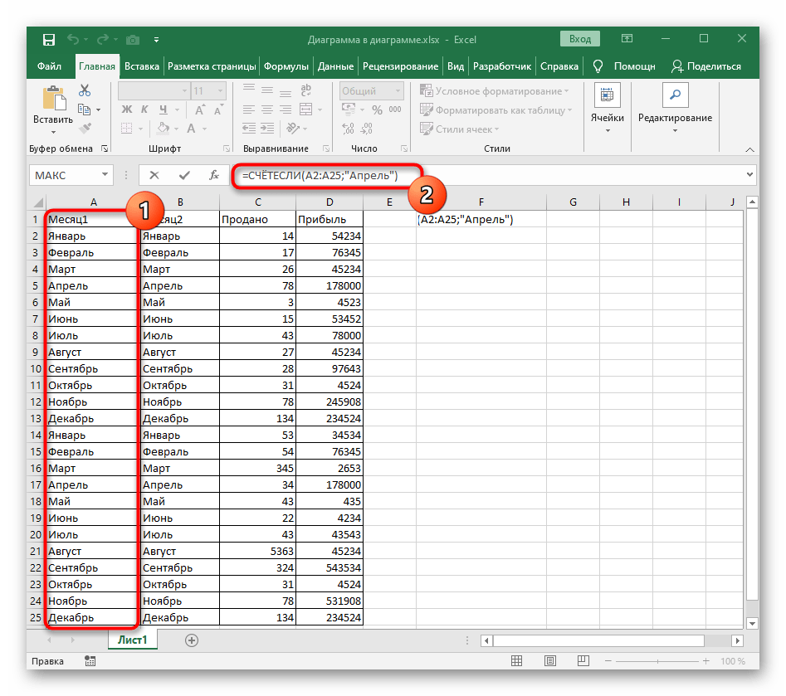Image resolution: width=786 pixels, height=696 pixels.
Task: Click the Copy icon
Action: click(x=84, y=110)
